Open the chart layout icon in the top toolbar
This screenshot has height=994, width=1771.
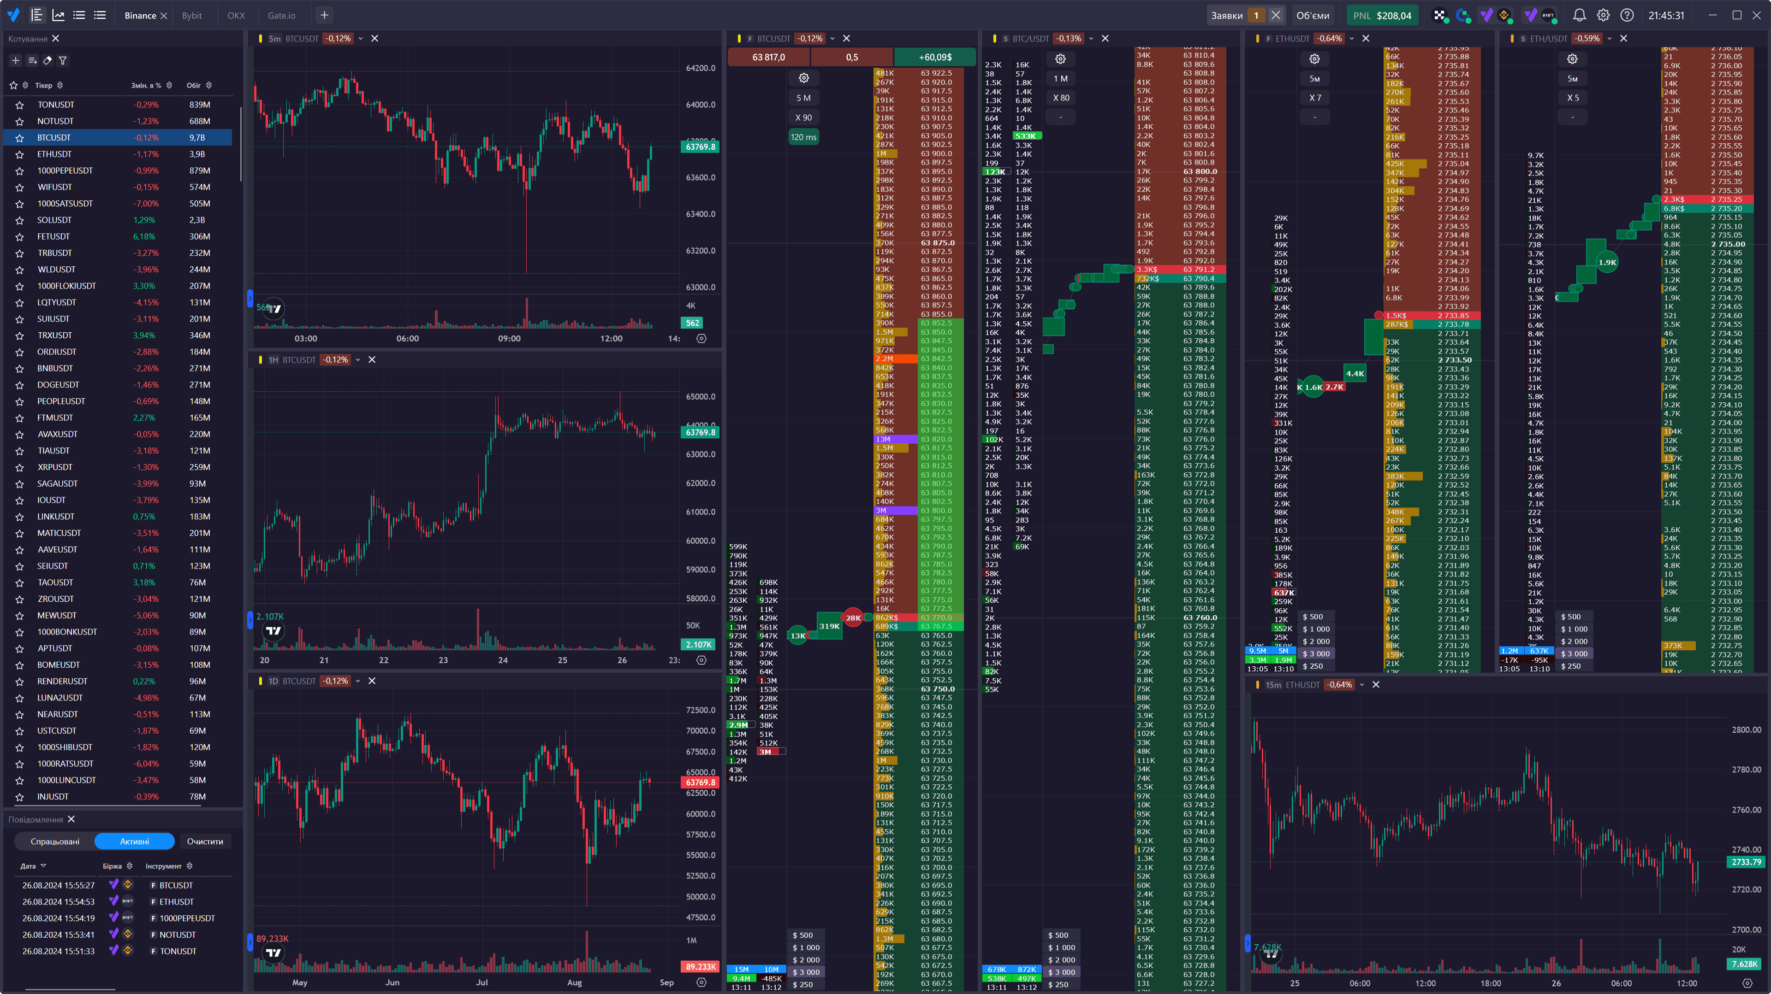point(59,15)
